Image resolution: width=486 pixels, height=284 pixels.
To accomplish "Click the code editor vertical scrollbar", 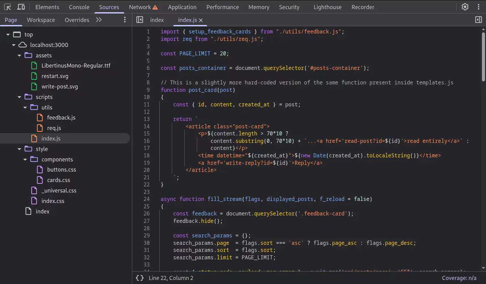I will (483, 57).
